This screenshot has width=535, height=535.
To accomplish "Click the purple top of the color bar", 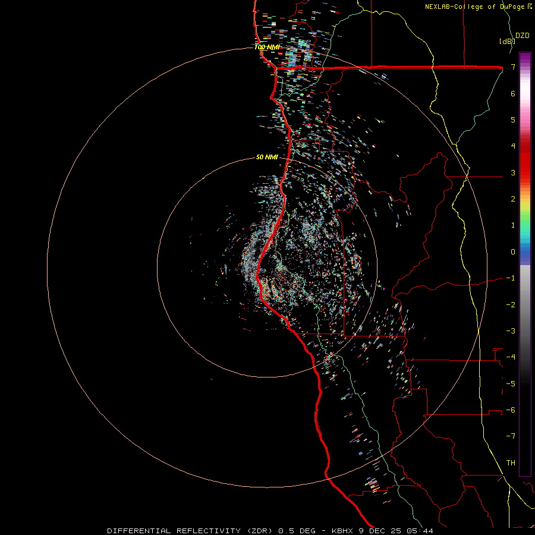I will pos(525,58).
